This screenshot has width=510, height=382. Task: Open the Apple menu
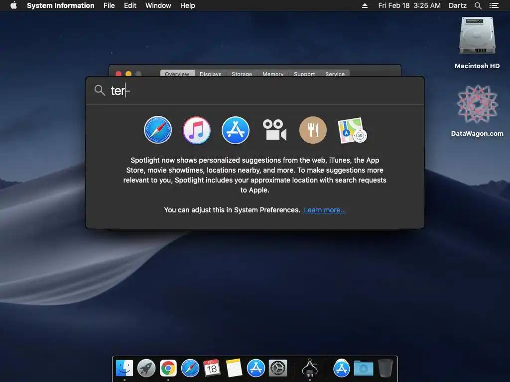click(x=13, y=5)
